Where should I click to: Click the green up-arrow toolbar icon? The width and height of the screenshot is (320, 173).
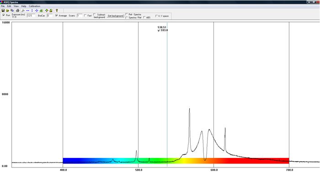click(x=47, y=10)
